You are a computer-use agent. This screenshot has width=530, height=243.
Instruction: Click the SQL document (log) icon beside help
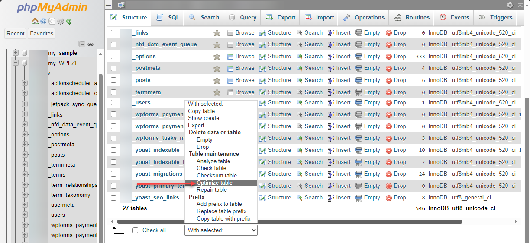[52, 21]
